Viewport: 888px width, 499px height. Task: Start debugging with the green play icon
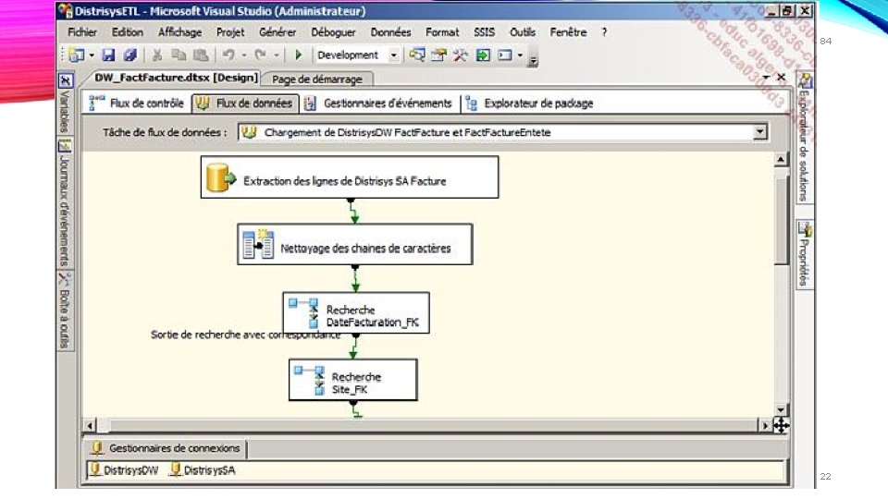click(298, 55)
